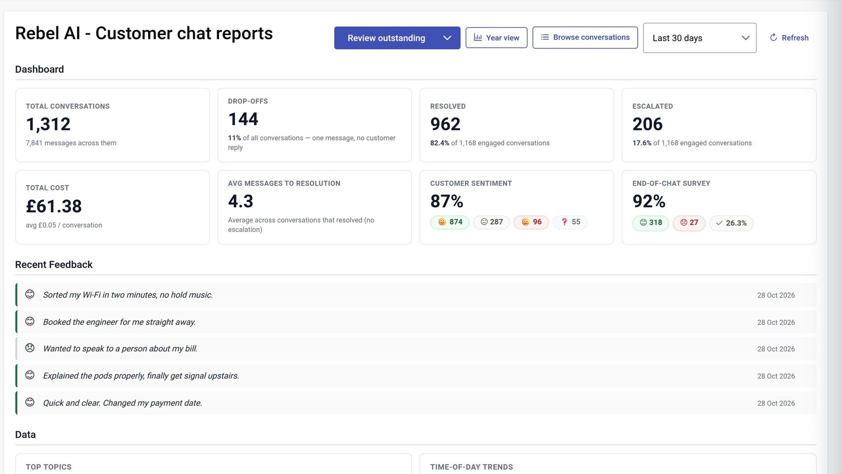This screenshot has width=842, height=474.
Task: Open 'Sorted my Wi-Fi in two minutes' feedback
Action: (416, 295)
